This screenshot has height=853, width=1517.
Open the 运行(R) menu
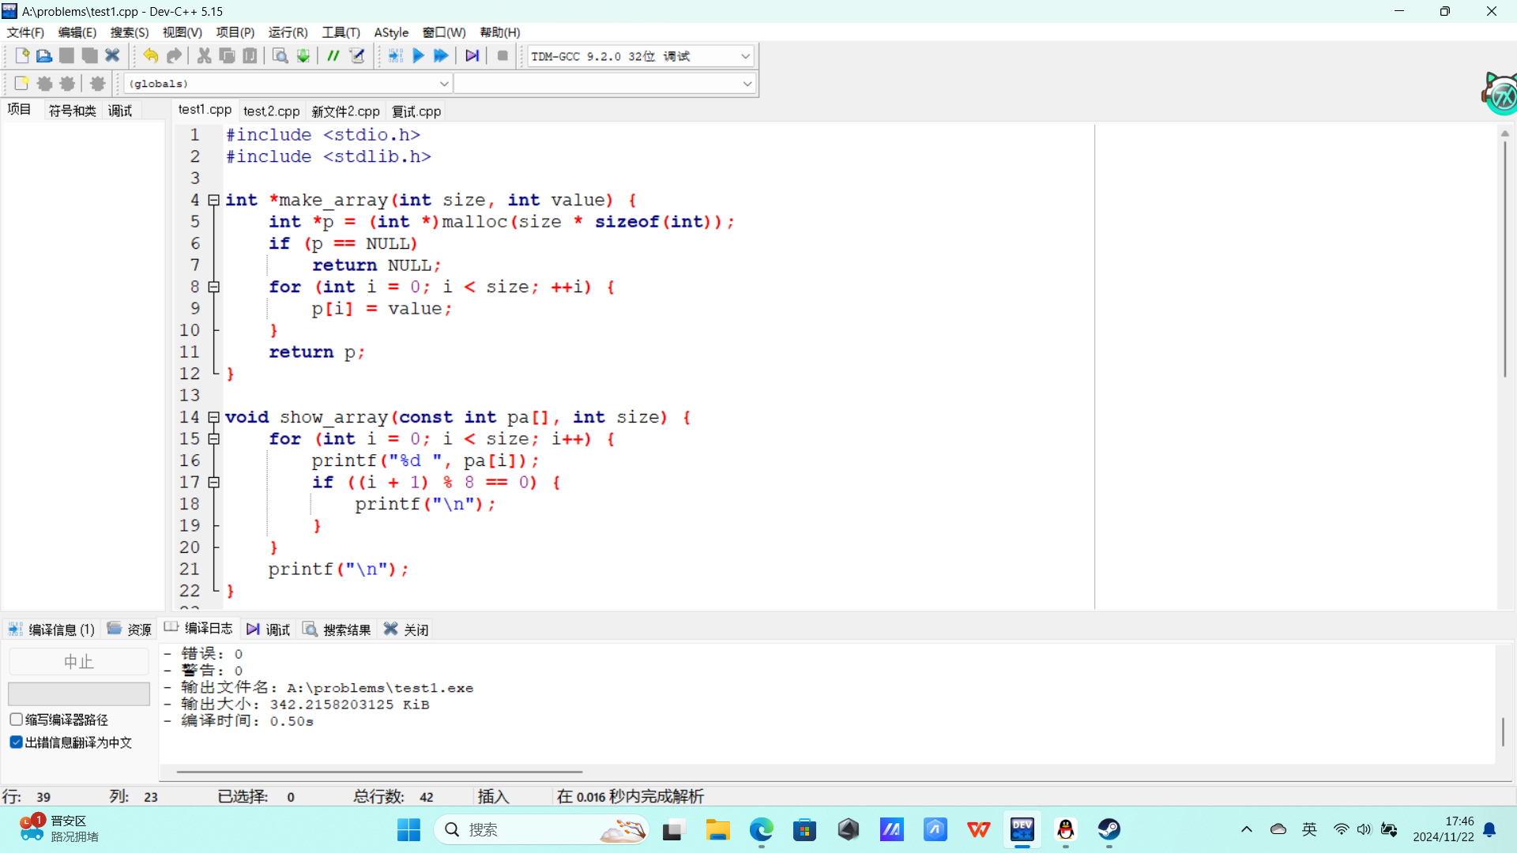(x=288, y=32)
